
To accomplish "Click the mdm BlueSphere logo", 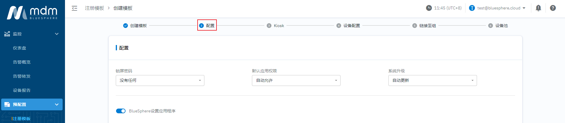I will tap(32, 13).
